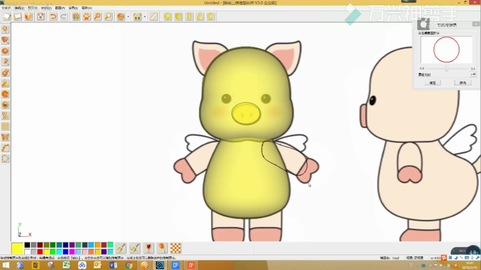
Task: Click the Windows Start button
Action: click(x=6, y=265)
